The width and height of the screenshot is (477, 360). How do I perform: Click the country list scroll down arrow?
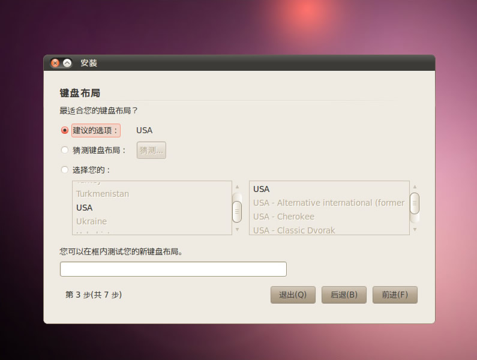click(x=237, y=229)
